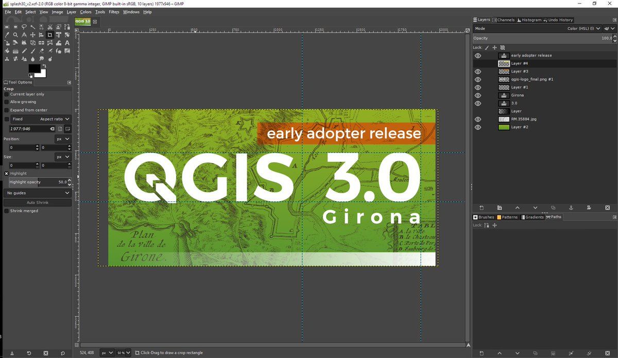
Task: Hide the 'early adopter release' layer
Action: pos(478,56)
